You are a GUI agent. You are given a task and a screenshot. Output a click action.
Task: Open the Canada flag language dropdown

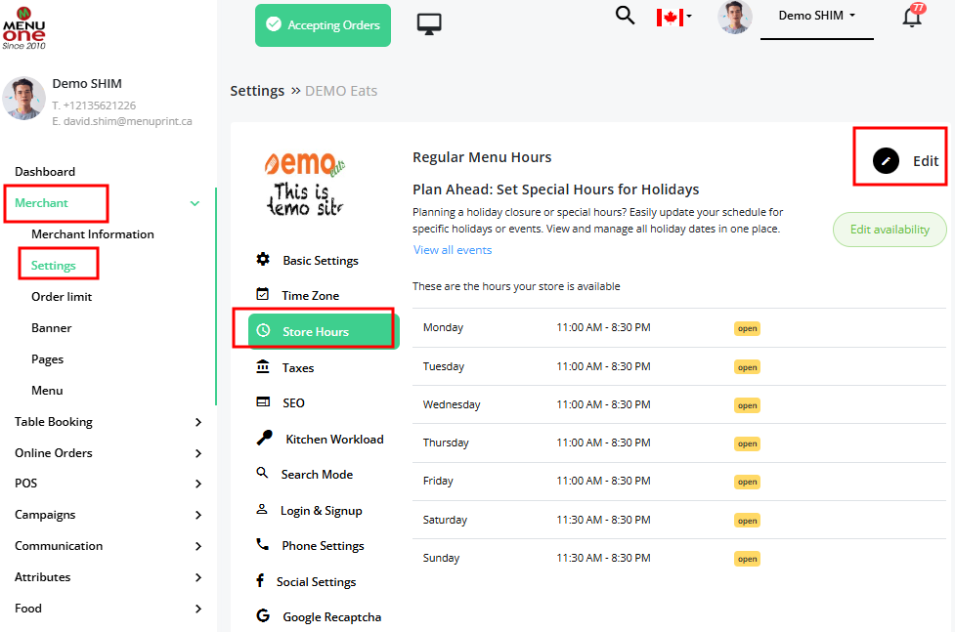pos(673,17)
